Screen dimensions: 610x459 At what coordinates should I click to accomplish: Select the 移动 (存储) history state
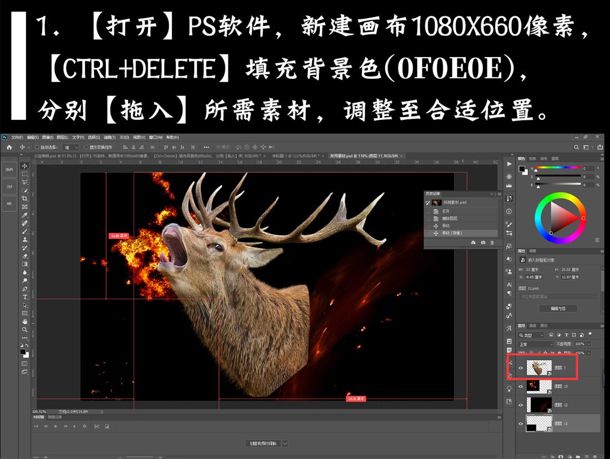pyautogui.click(x=461, y=233)
